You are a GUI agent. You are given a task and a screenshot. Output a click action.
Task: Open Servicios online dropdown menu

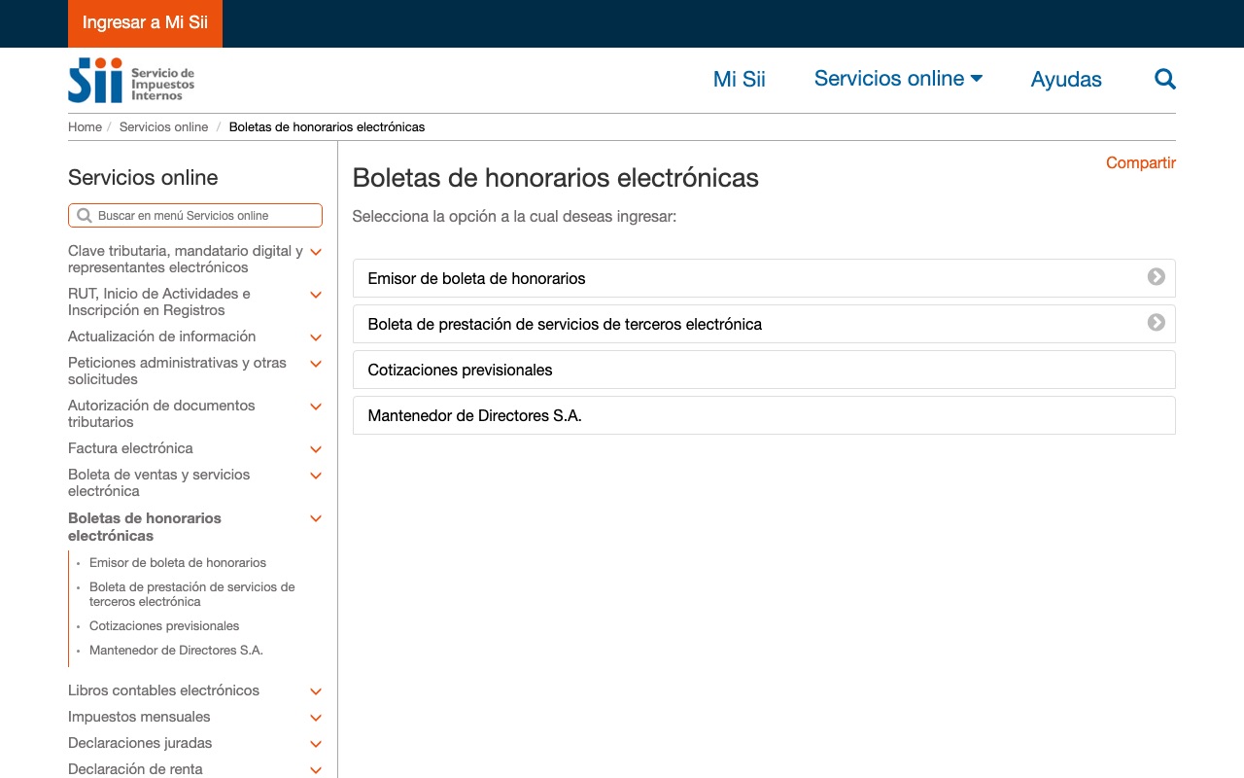coord(898,79)
